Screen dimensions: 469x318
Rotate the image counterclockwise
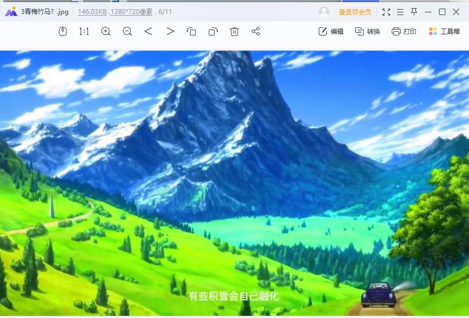192,32
